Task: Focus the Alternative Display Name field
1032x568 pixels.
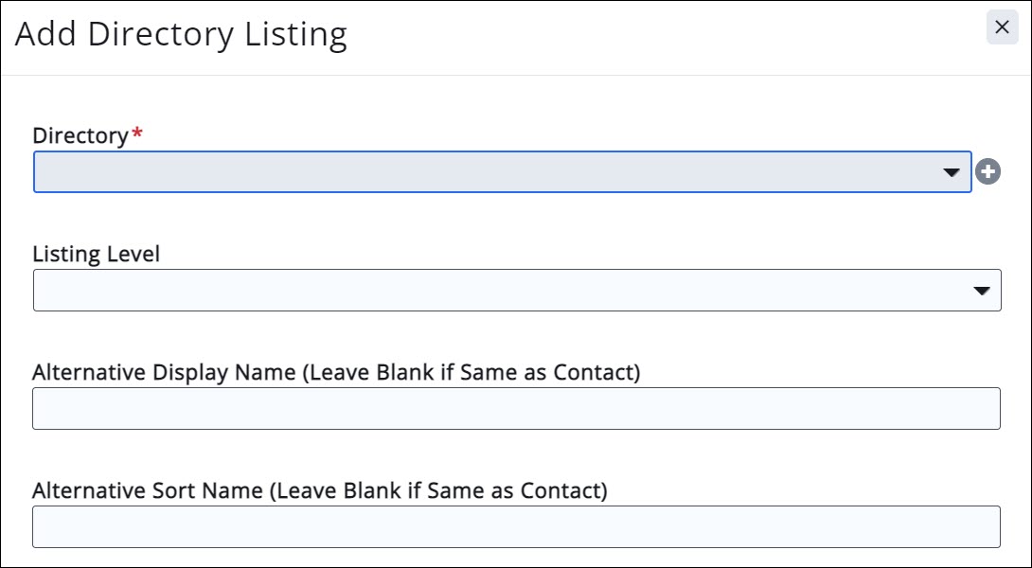Action: click(x=516, y=408)
